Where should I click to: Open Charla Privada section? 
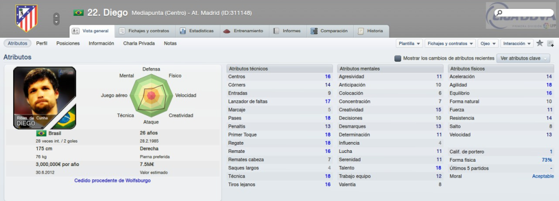coord(139,43)
